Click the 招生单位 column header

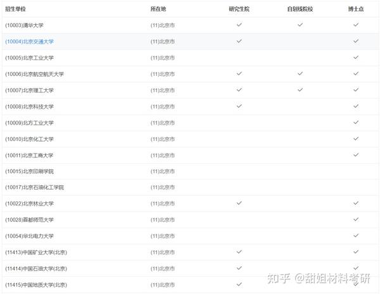(15, 9)
